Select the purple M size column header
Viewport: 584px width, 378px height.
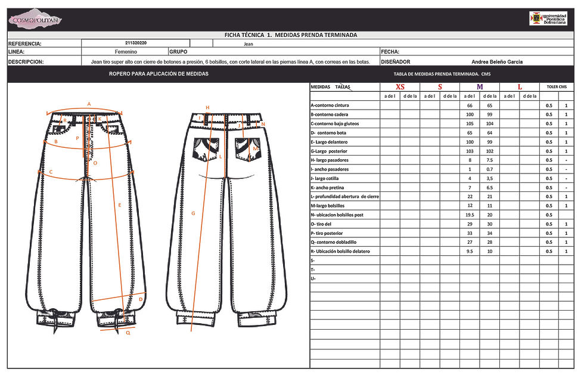pos(480,87)
